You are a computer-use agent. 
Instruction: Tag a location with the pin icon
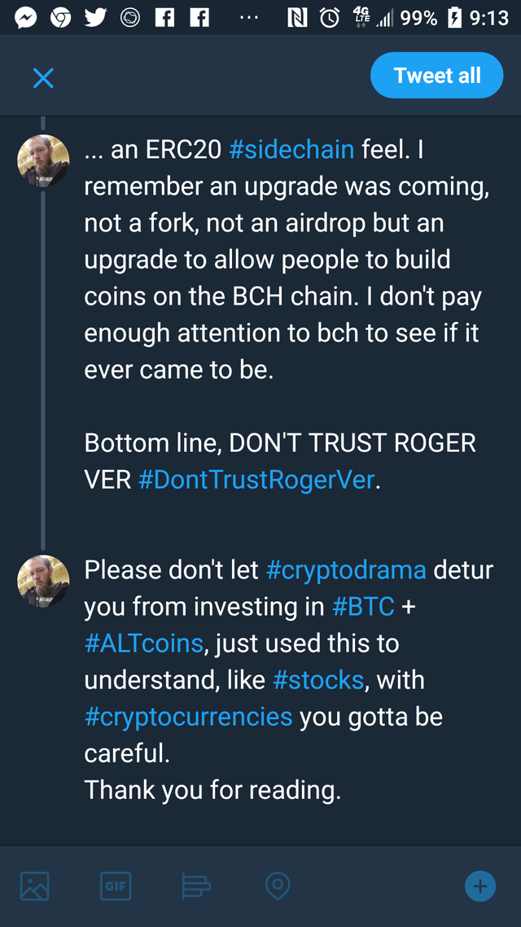coord(278,885)
